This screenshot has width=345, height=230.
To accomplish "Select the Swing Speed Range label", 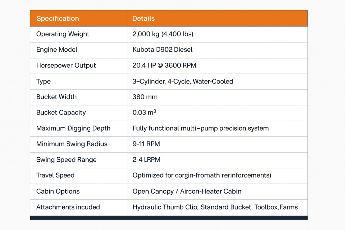I will pos(66,160).
